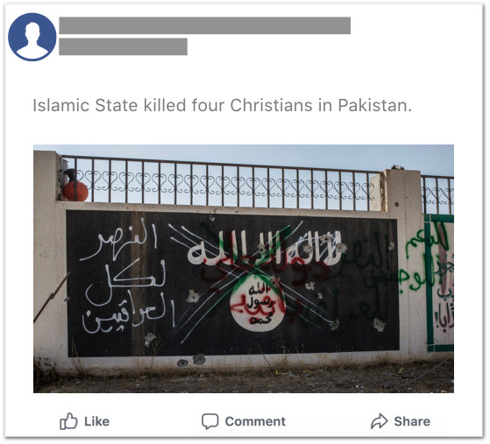
Task: Click the curved arrow Share icon
Action: [379, 421]
